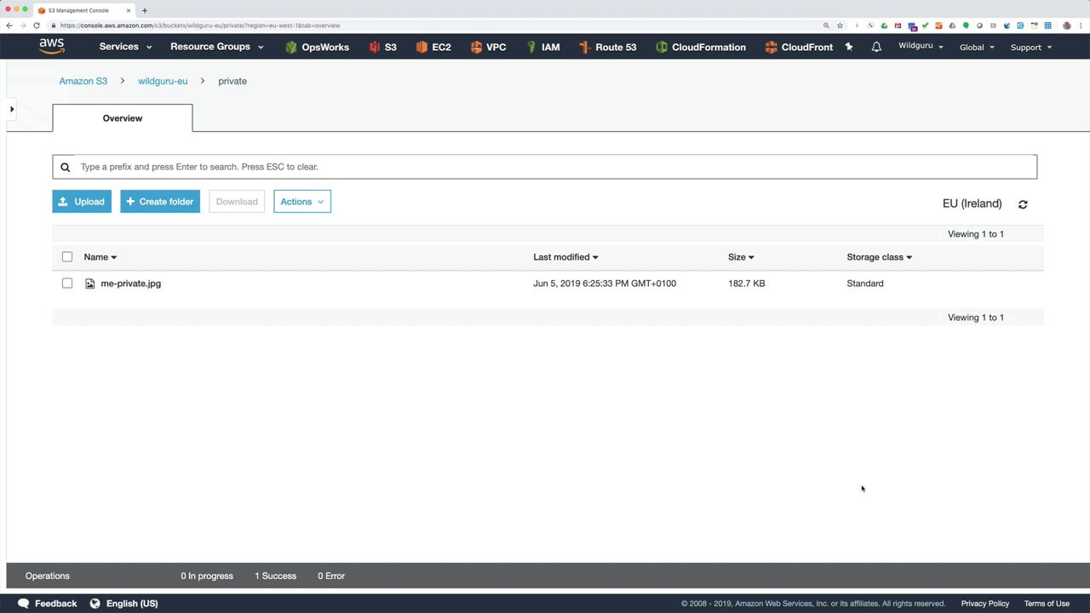Click the language globe icon
Viewport: 1090px width, 613px height.
tap(96, 603)
